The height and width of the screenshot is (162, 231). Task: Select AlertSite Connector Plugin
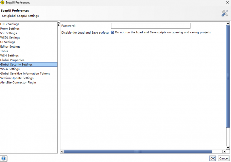tap(29, 82)
